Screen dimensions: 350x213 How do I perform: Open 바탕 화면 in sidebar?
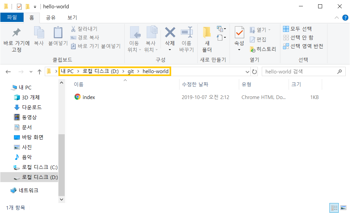tap(29, 137)
